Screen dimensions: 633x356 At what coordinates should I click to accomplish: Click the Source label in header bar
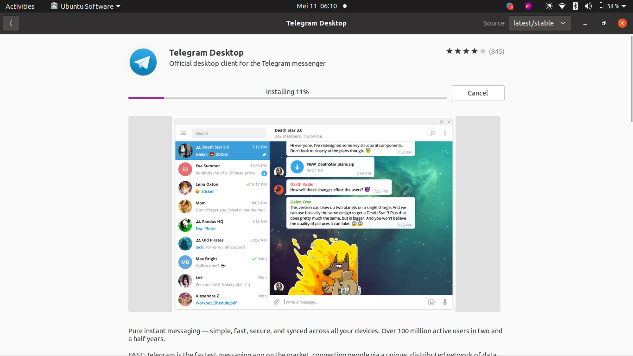[x=494, y=23]
